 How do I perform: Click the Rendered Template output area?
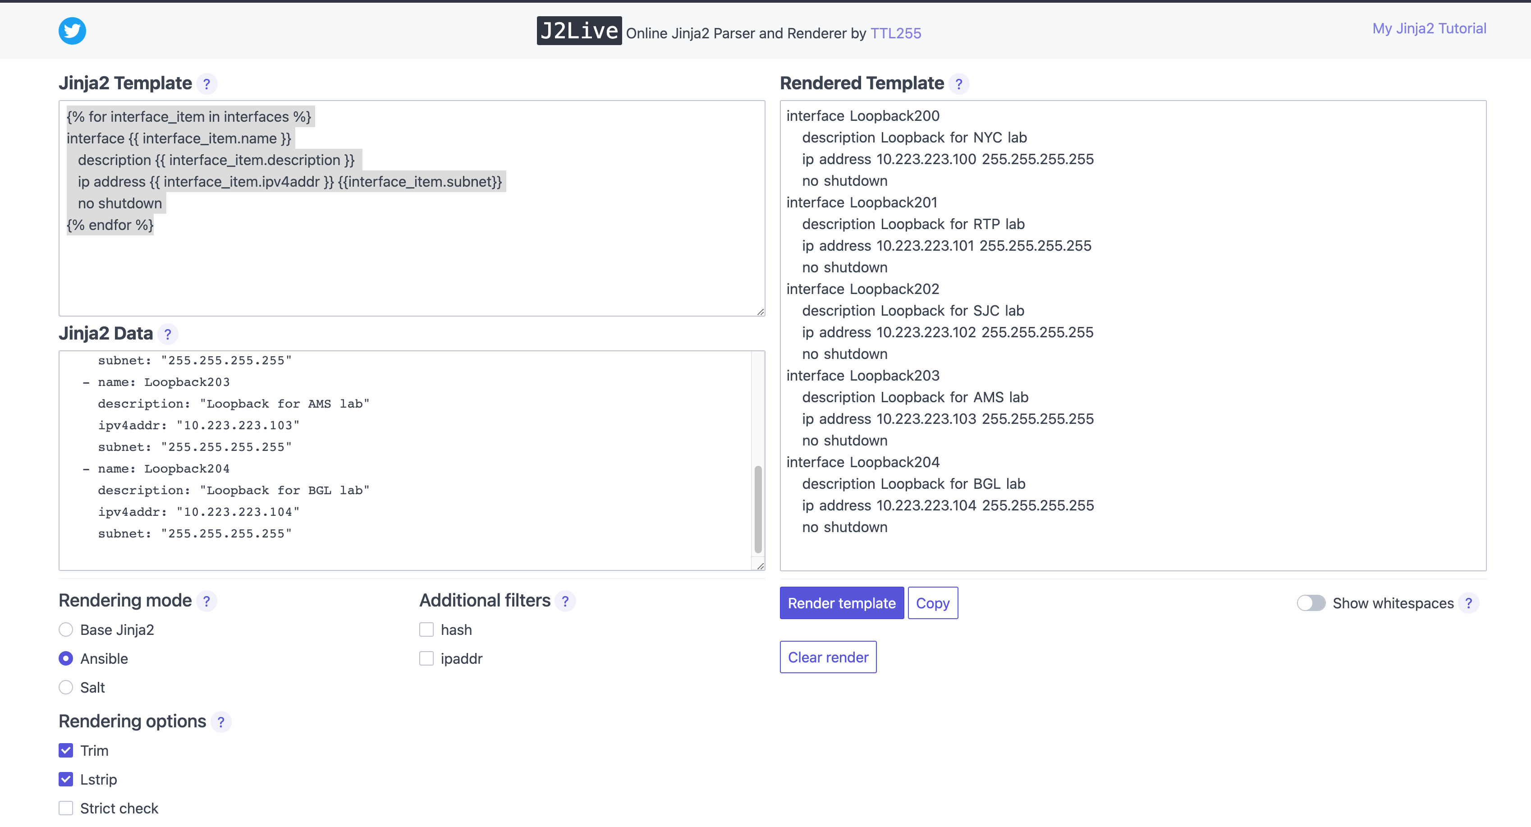[1133, 335]
